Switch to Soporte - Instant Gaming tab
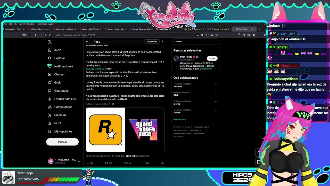 (115, 29)
